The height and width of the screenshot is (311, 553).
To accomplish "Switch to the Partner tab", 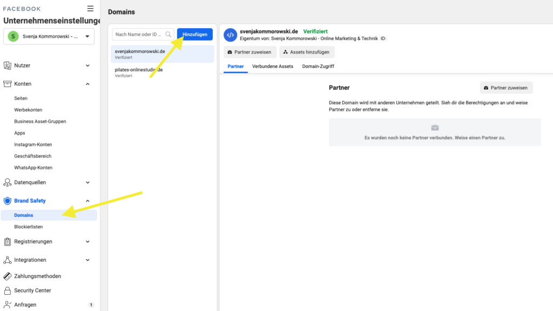I will click(x=235, y=66).
